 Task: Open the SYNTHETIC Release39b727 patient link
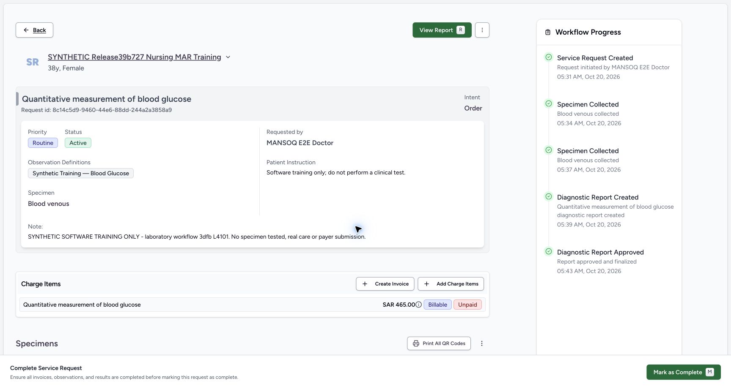point(134,57)
